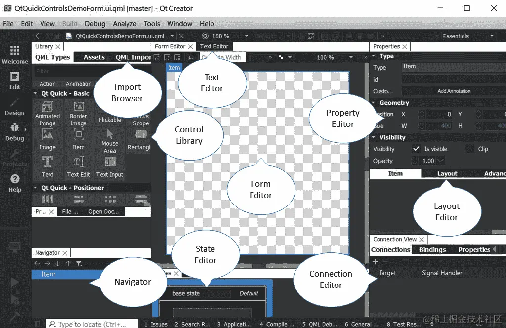Viewport: 506px width, 328px height.
Task: Click the Navigator filter funnel icon
Action: (79, 263)
